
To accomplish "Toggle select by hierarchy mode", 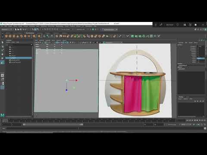I will click(33, 29).
